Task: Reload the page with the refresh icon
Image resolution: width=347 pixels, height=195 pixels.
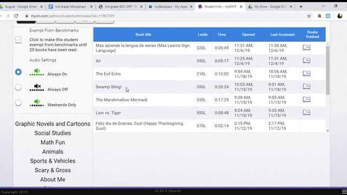Action: click(x=16, y=16)
